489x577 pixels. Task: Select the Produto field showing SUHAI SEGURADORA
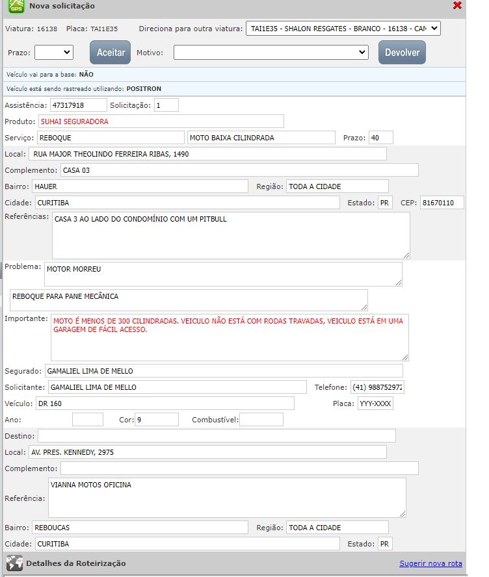(x=161, y=121)
